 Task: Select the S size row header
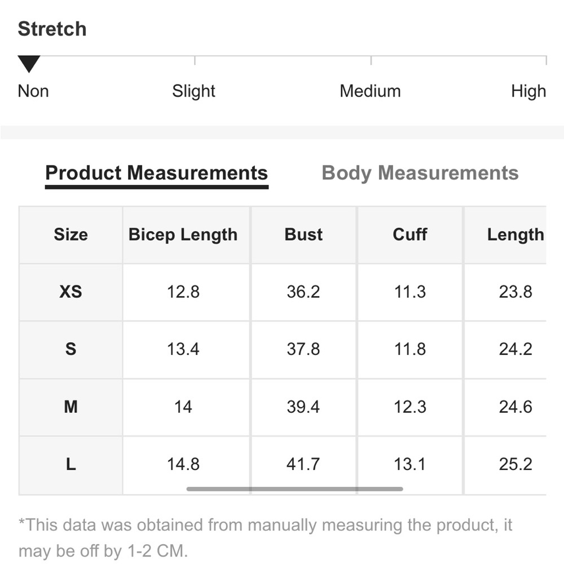click(71, 350)
